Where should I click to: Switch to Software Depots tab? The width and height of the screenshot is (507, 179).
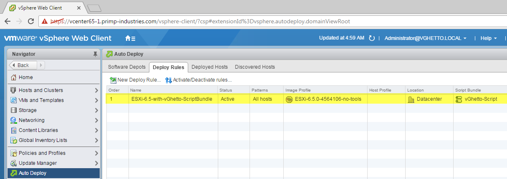[x=127, y=67]
